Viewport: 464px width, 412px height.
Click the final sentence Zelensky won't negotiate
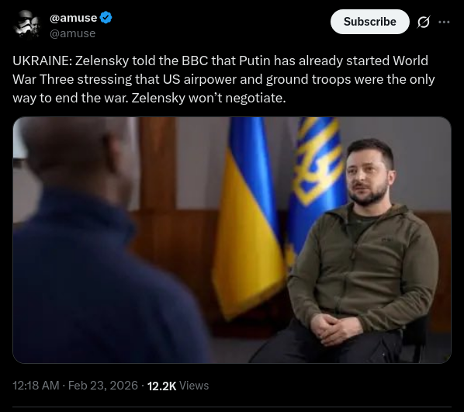click(x=209, y=98)
